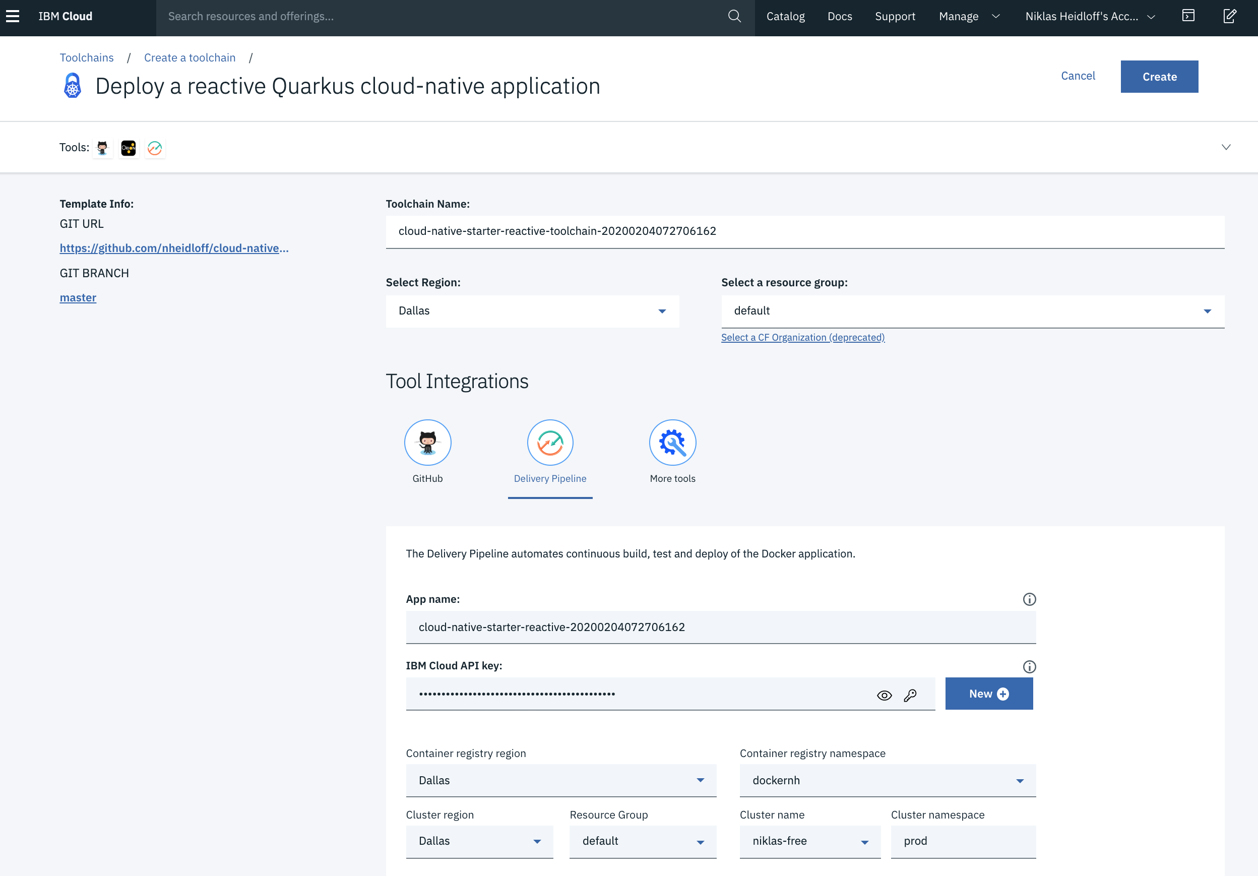Focus the Toolchain Name input field
Image resolution: width=1258 pixels, height=876 pixels.
point(804,231)
